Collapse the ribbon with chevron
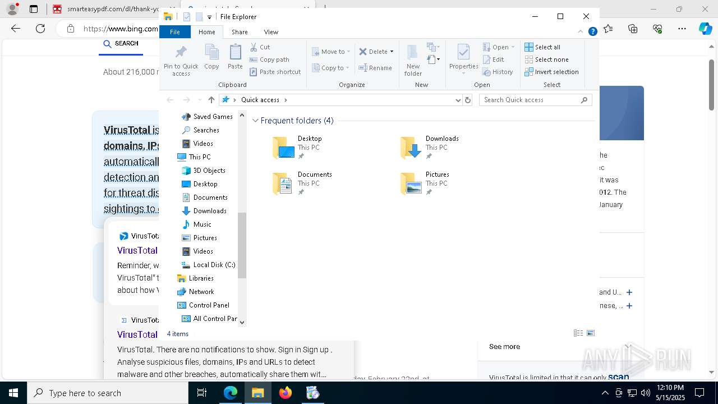718x404 pixels. pyautogui.click(x=581, y=32)
